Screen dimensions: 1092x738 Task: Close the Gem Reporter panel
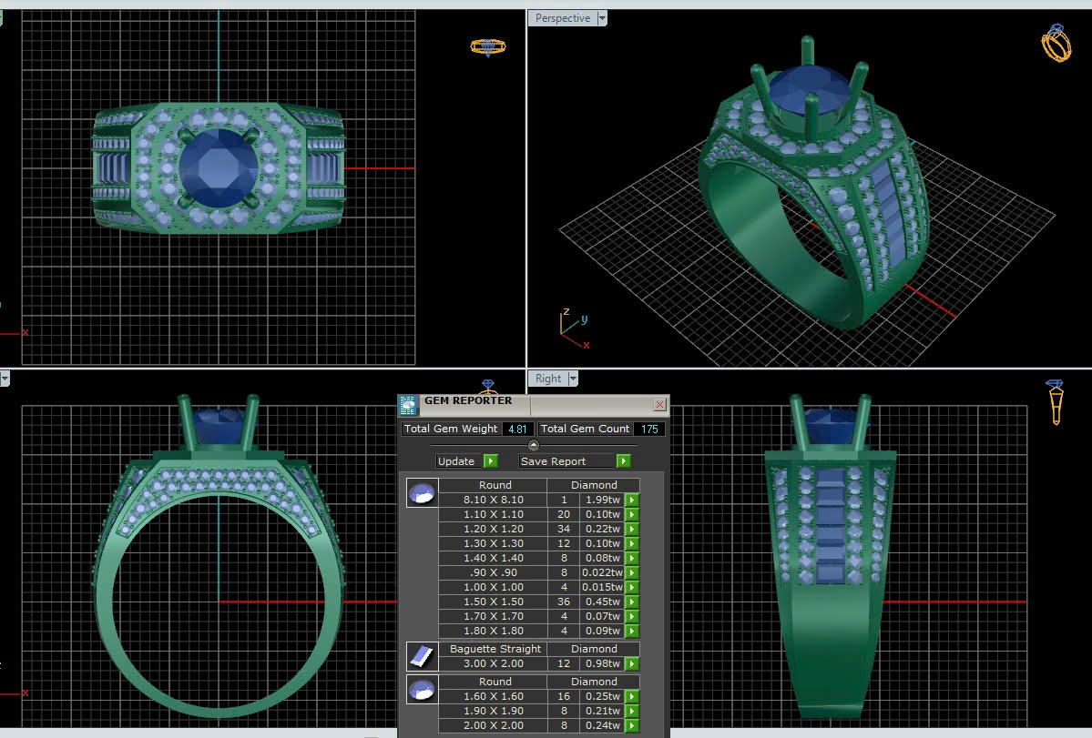pos(659,404)
